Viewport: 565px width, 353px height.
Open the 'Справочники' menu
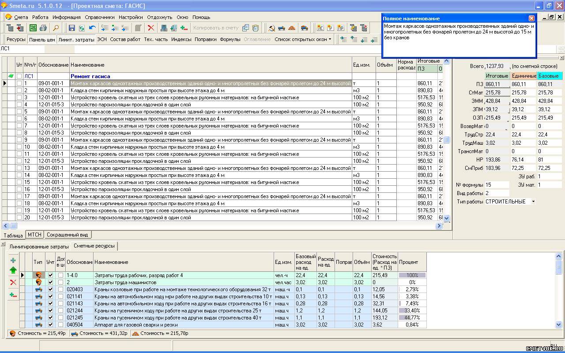click(99, 17)
